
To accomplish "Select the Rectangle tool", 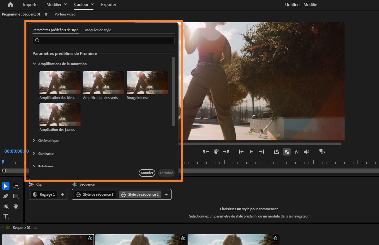I will tap(16, 196).
